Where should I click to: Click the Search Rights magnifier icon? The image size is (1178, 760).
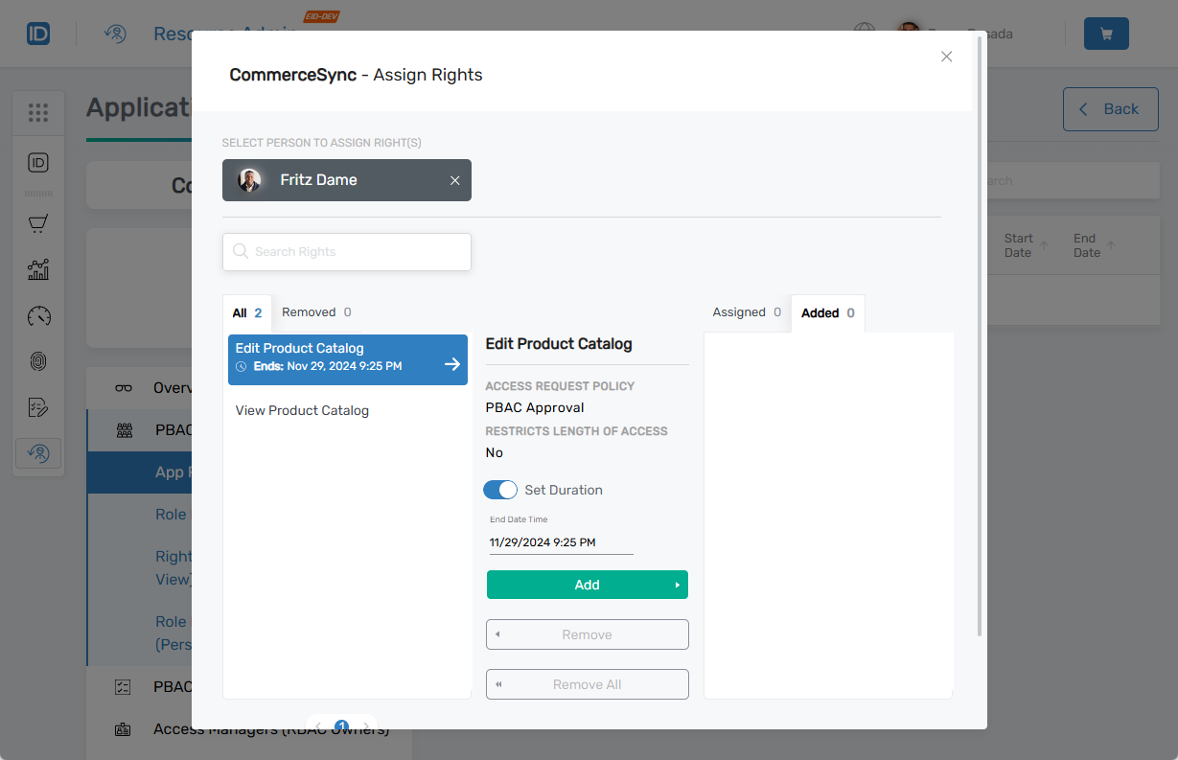click(241, 251)
